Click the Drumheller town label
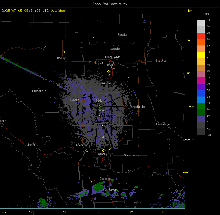The image size is (220, 215). 163,124
